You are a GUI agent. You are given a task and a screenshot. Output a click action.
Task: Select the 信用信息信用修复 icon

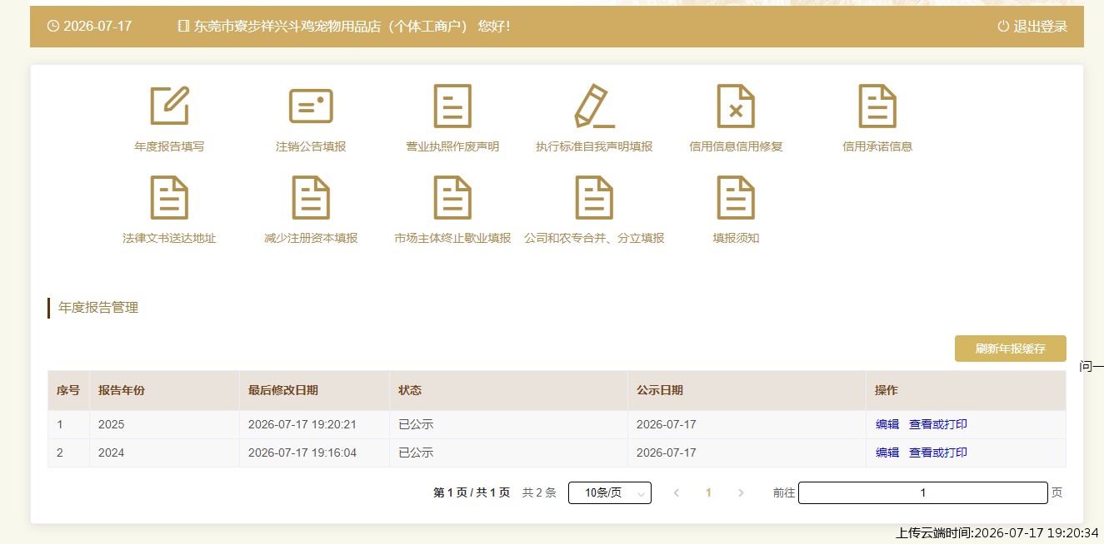point(736,106)
